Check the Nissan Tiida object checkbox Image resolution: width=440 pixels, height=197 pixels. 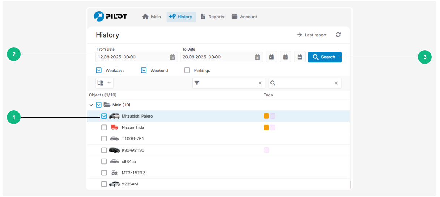104,127
